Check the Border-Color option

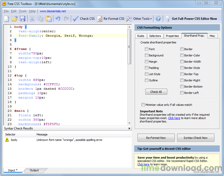click(182, 55)
